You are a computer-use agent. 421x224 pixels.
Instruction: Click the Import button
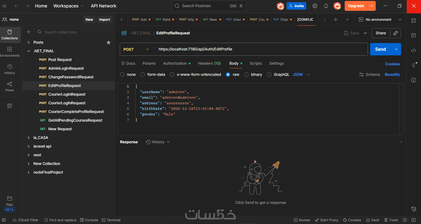coord(105,19)
